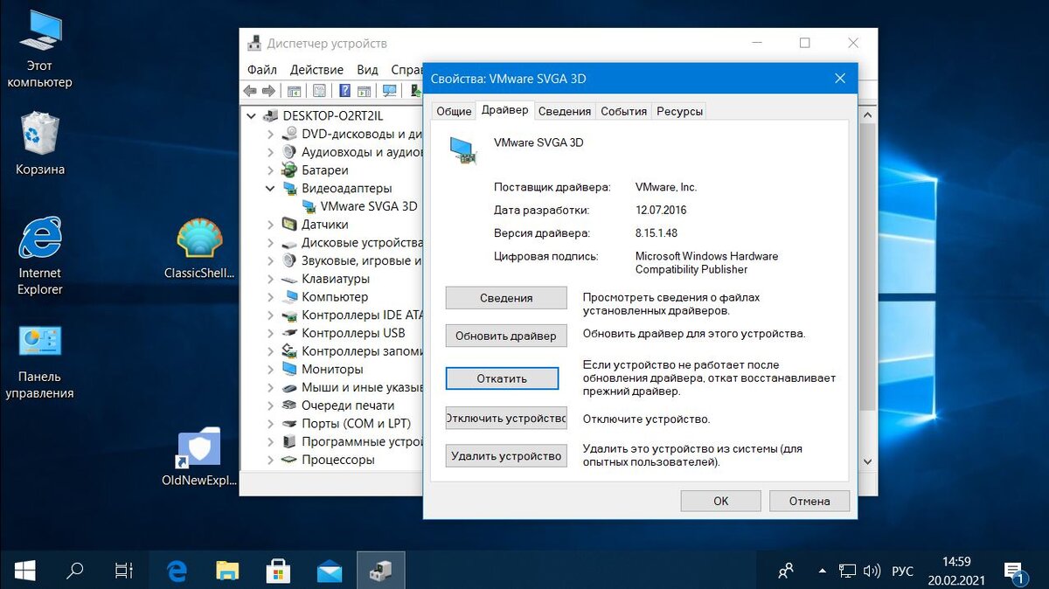Click the Forward arrow in Device Manager toolbar
The image size is (1049, 589).
(x=268, y=91)
